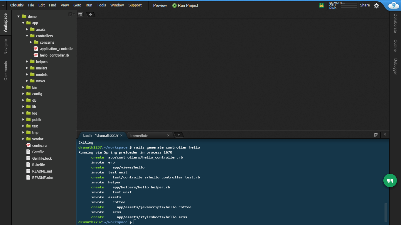
Task: Click the terminal prompt input cursor
Action: pyautogui.click(x=135, y=222)
